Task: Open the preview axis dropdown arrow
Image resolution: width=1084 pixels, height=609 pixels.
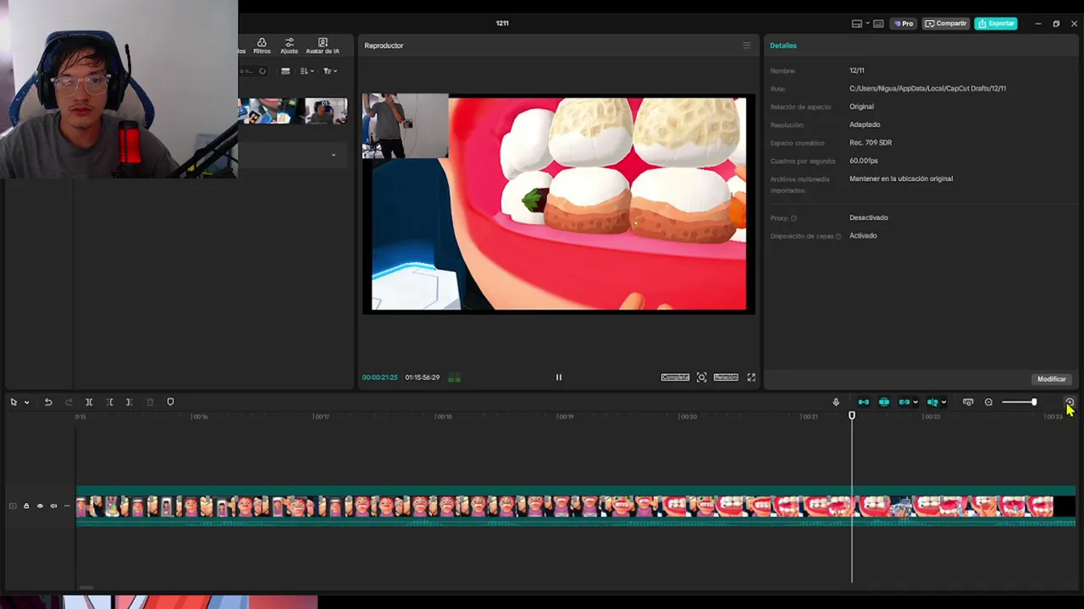Action: pos(943,403)
